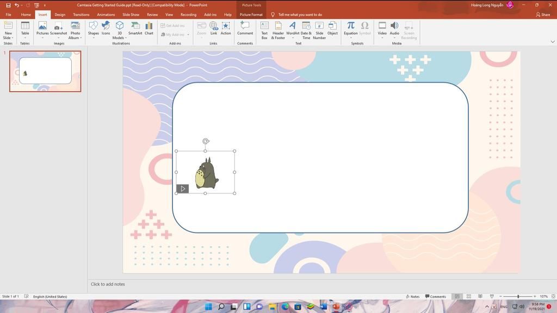The width and height of the screenshot is (557, 313).
Task: Open Header & Footer settings
Action: point(278,30)
